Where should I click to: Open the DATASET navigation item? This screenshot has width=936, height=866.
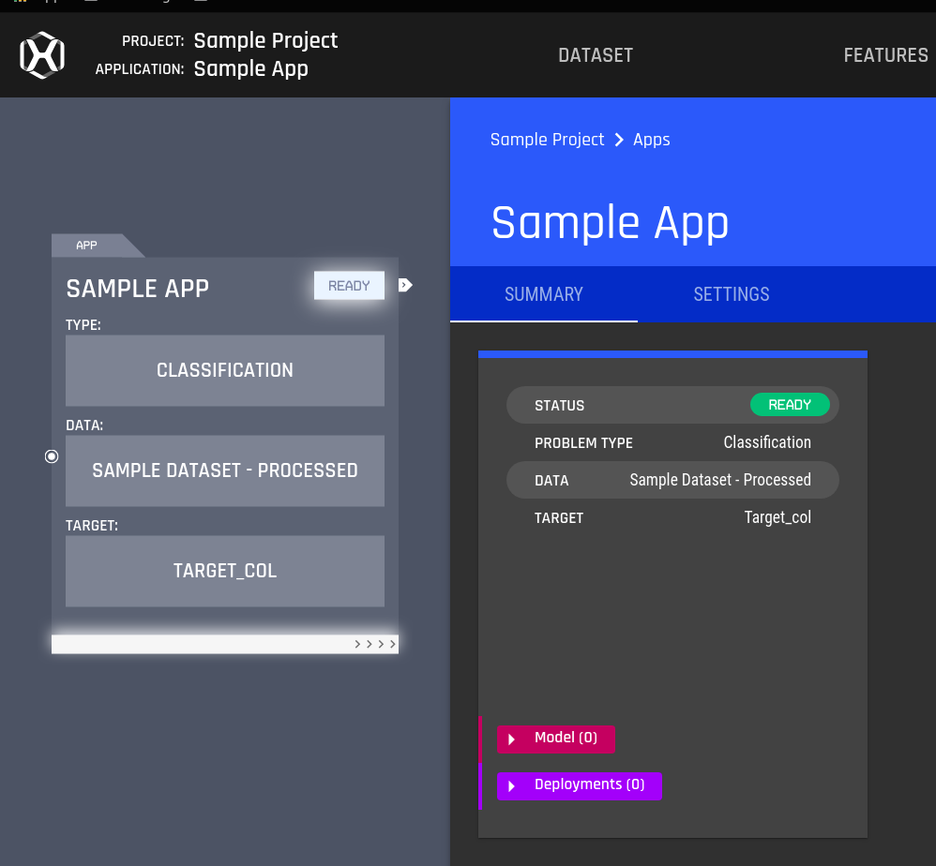pyautogui.click(x=595, y=54)
